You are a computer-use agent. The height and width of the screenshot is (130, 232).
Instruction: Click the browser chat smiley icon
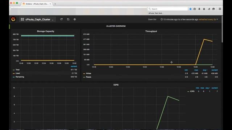point(214,9)
